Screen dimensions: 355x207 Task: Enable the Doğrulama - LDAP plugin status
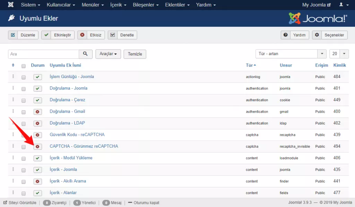point(37,123)
